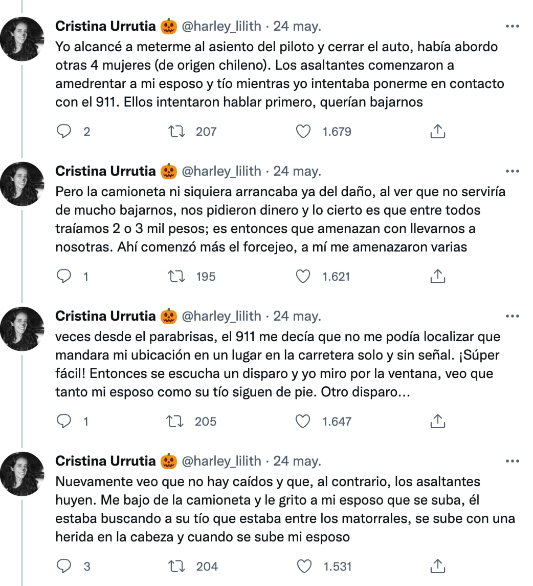Like the tweet with 1.621 likes
The width and height of the screenshot is (533, 586).
tap(303, 277)
